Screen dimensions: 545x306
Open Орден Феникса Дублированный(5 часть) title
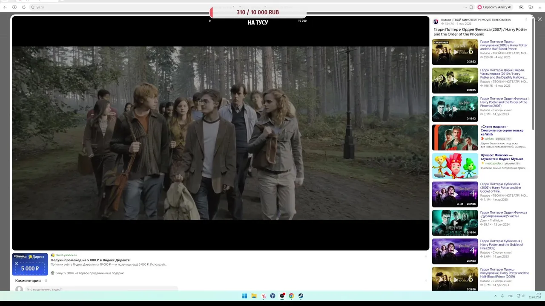point(504,214)
